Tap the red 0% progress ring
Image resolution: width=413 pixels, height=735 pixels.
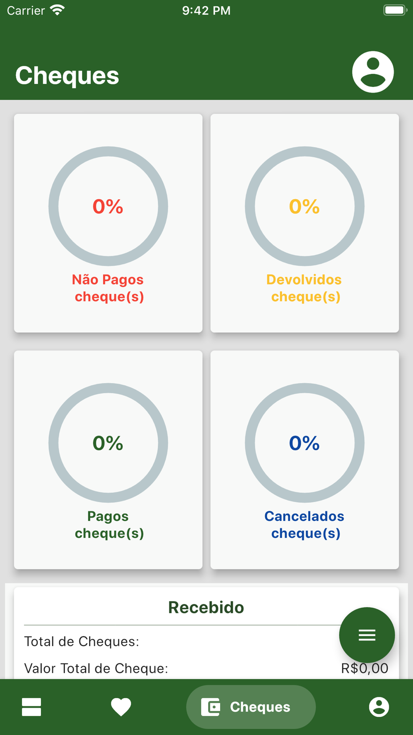108,206
